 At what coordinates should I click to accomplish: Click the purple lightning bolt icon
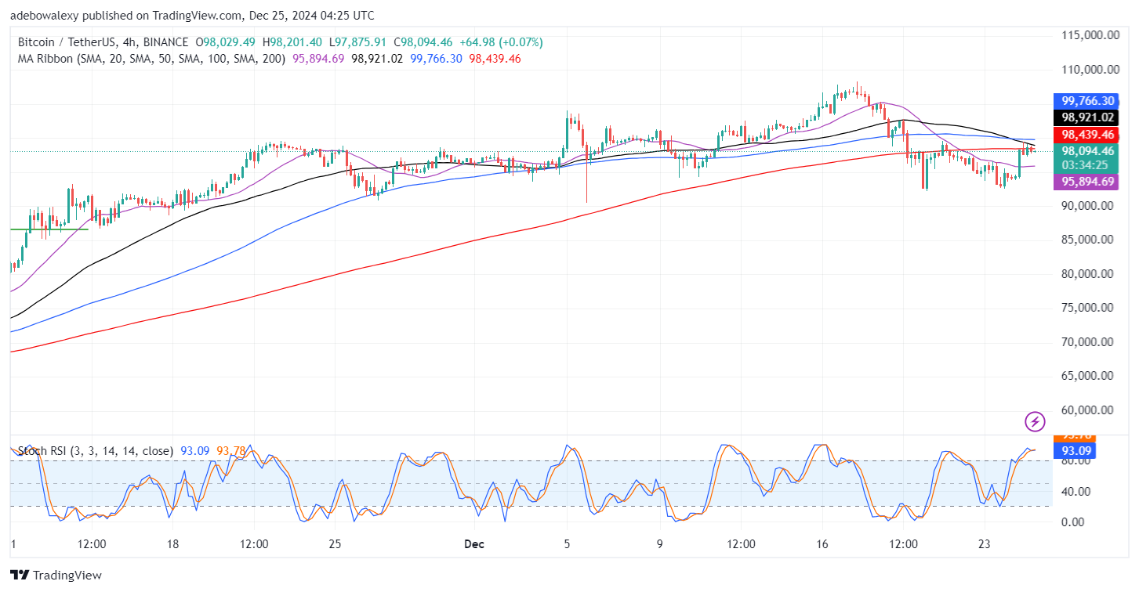coord(1035,422)
